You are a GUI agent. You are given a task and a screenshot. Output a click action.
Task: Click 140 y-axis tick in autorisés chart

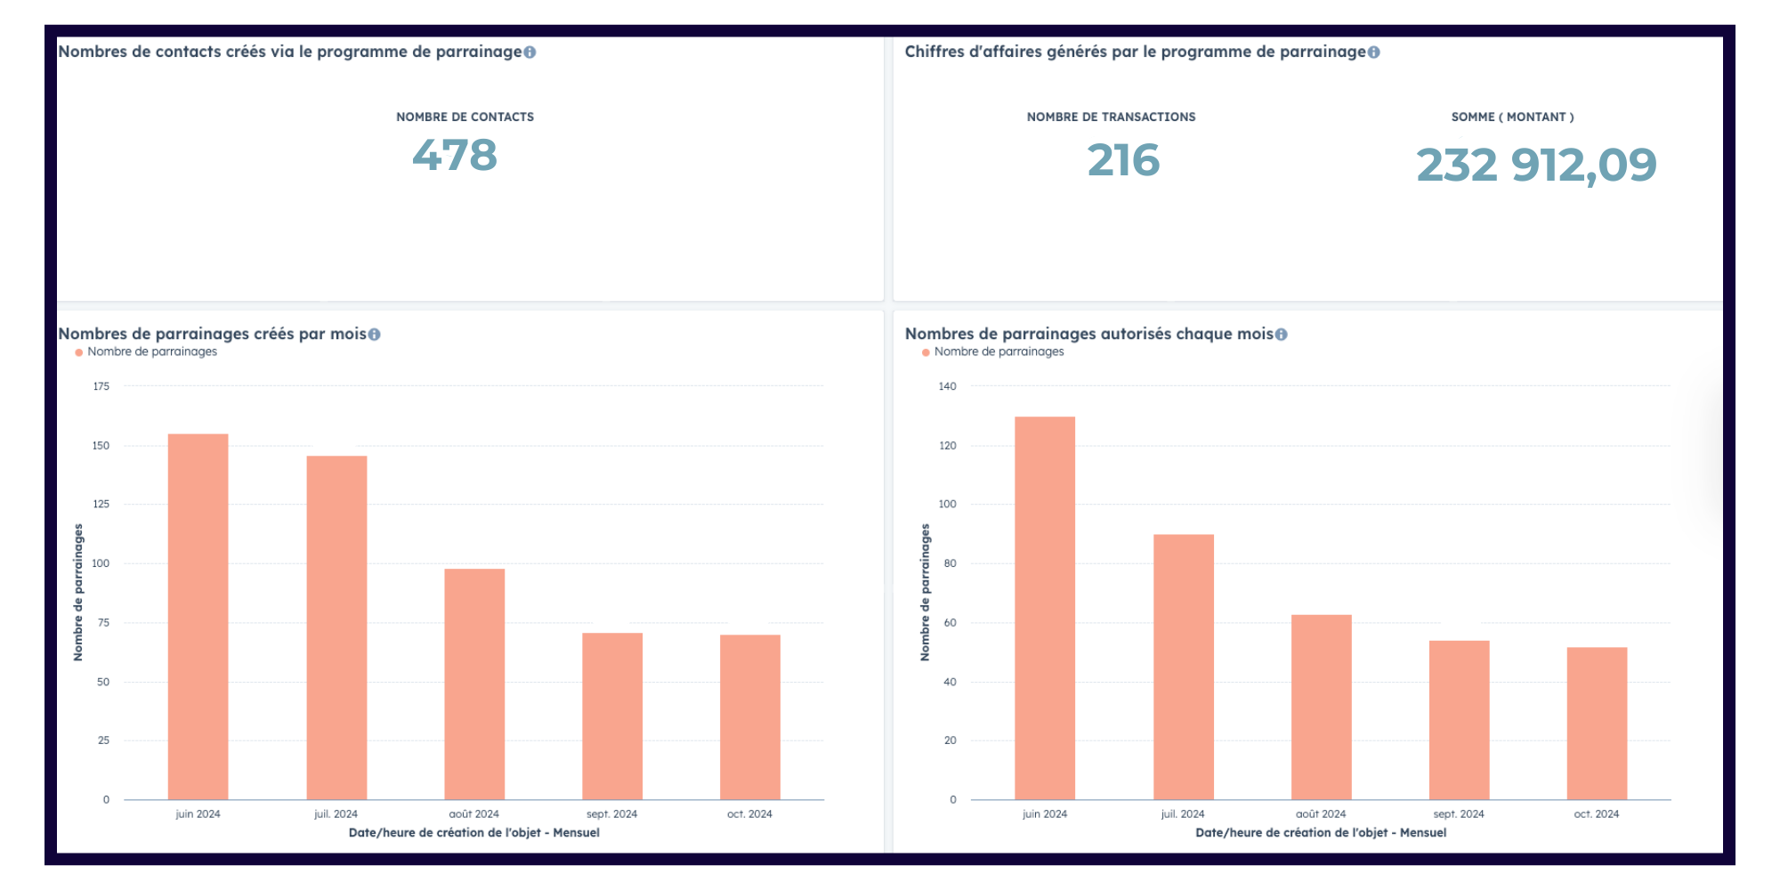point(947,386)
